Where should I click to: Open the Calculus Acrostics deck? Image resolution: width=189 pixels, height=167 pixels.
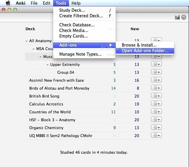tap(46, 104)
